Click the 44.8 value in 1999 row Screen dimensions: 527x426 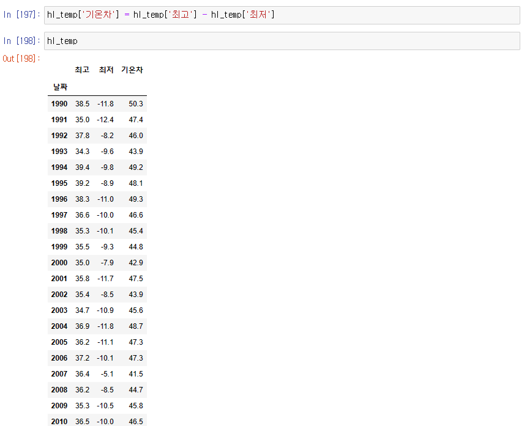[136, 247]
